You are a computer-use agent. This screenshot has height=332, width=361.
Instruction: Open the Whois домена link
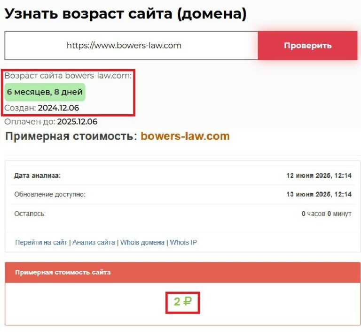(142, 242)
